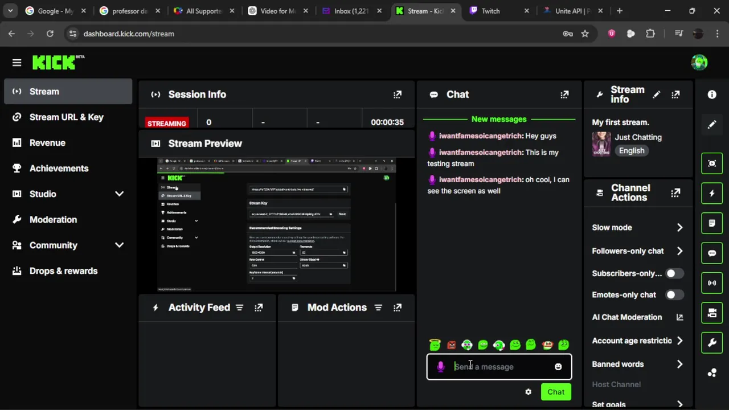Viewport: 729px width, 410px height.
Task: Open AI Chat Moderation external link
Action: pyautogui.click(x=679, y=317)
